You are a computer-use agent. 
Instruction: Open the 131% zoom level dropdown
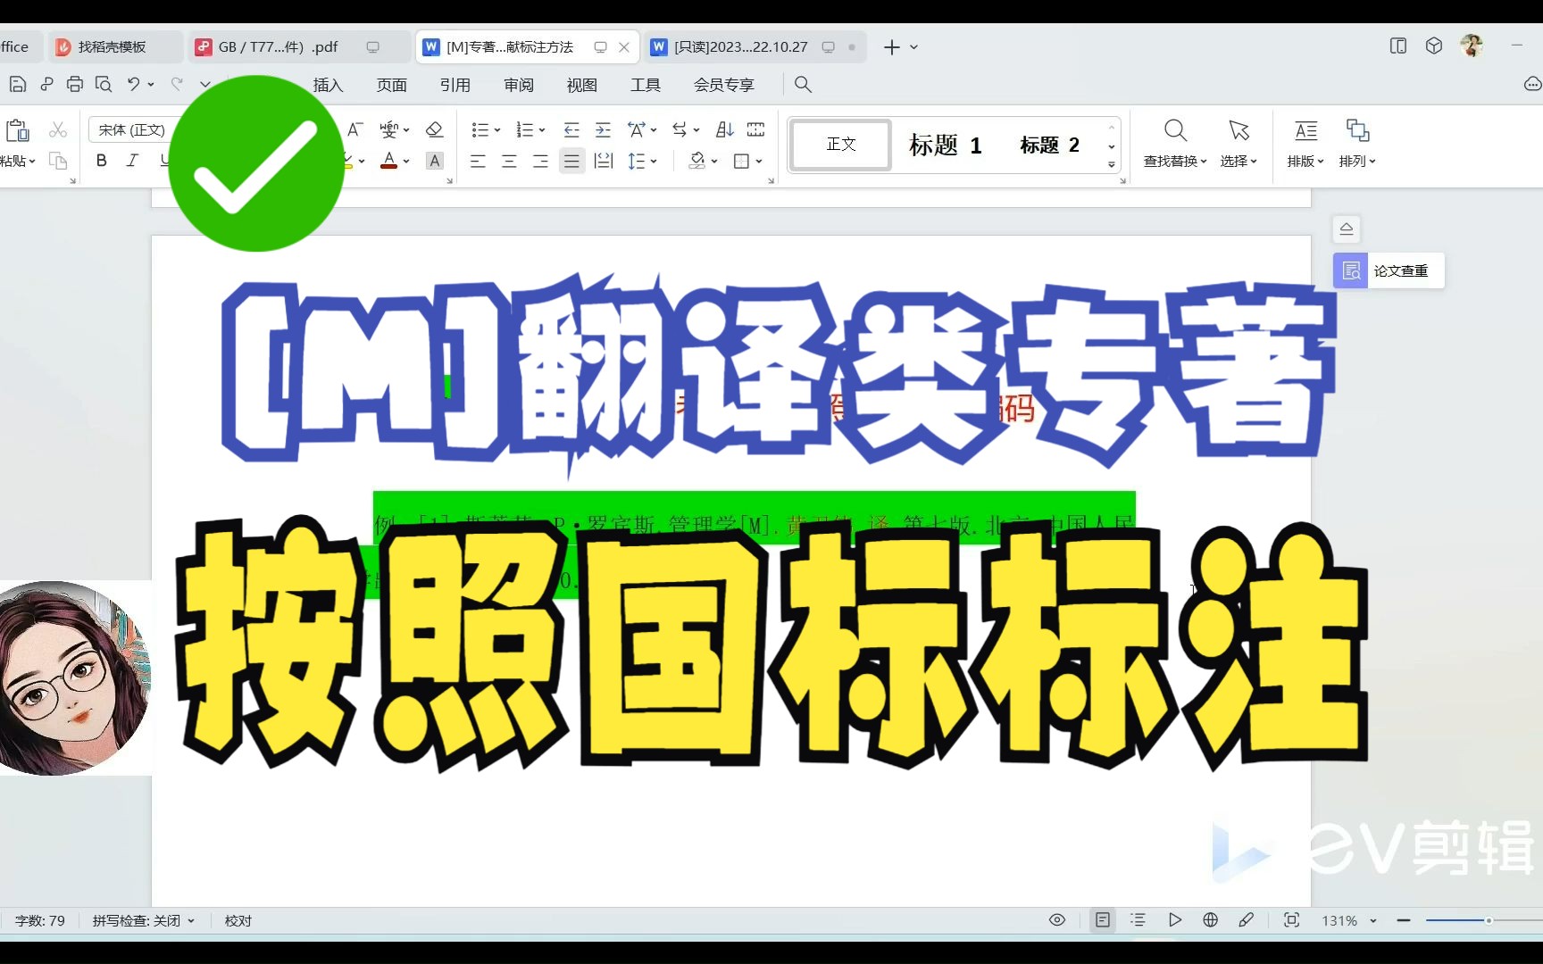pyautogui.click(x=1348, y=920)
